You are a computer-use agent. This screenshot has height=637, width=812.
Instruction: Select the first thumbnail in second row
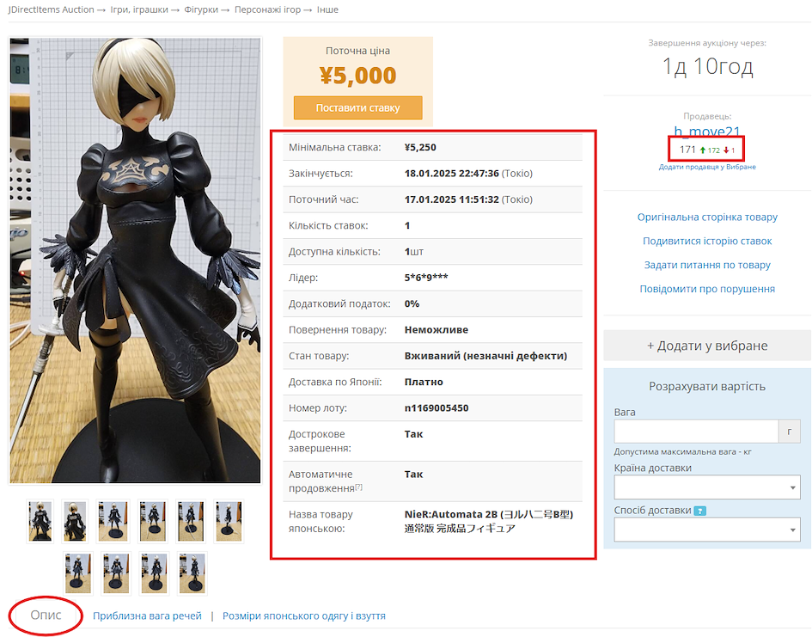[77, 573]
